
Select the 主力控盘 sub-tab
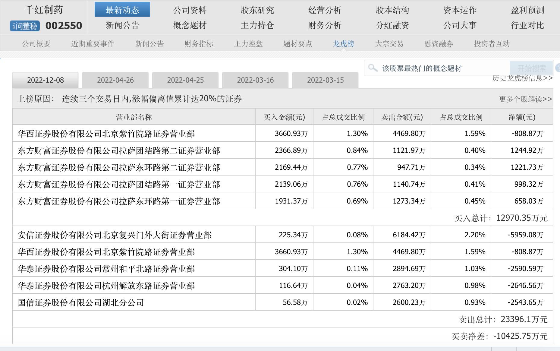point(248,44)
